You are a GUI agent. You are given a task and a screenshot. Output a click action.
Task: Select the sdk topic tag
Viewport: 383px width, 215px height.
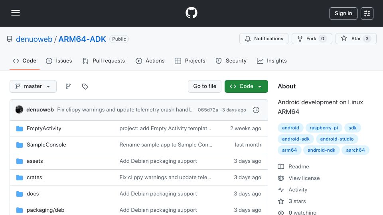pyautogui.click(x=352, y=128)
